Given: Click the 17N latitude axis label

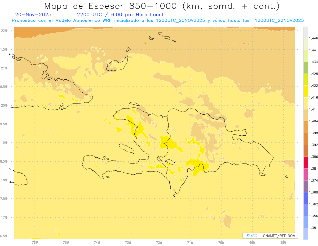Looking at the screenshot, I should tap(4, 217).
